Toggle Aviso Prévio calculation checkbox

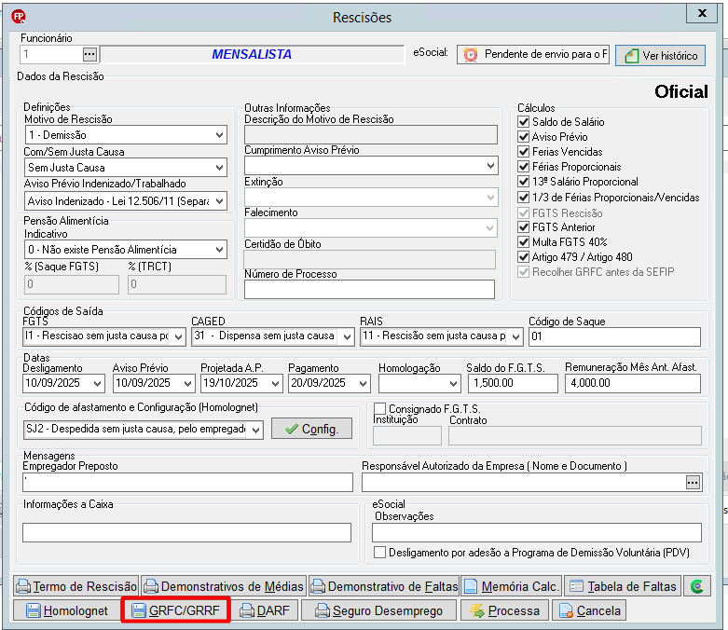(x=523, y=136)
